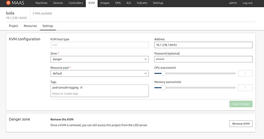Open the admin user link

[233, 3]
